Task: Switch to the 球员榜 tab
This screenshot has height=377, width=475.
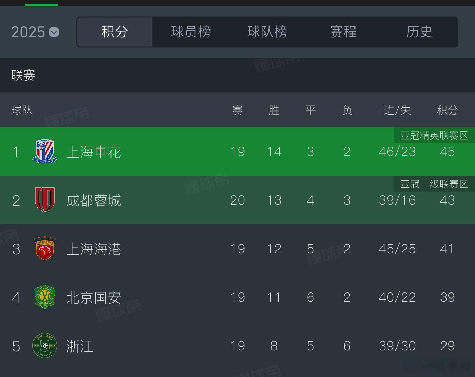Action: pos(191,32)
